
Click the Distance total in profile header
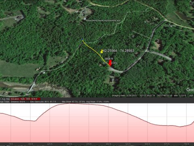[18, 102]
